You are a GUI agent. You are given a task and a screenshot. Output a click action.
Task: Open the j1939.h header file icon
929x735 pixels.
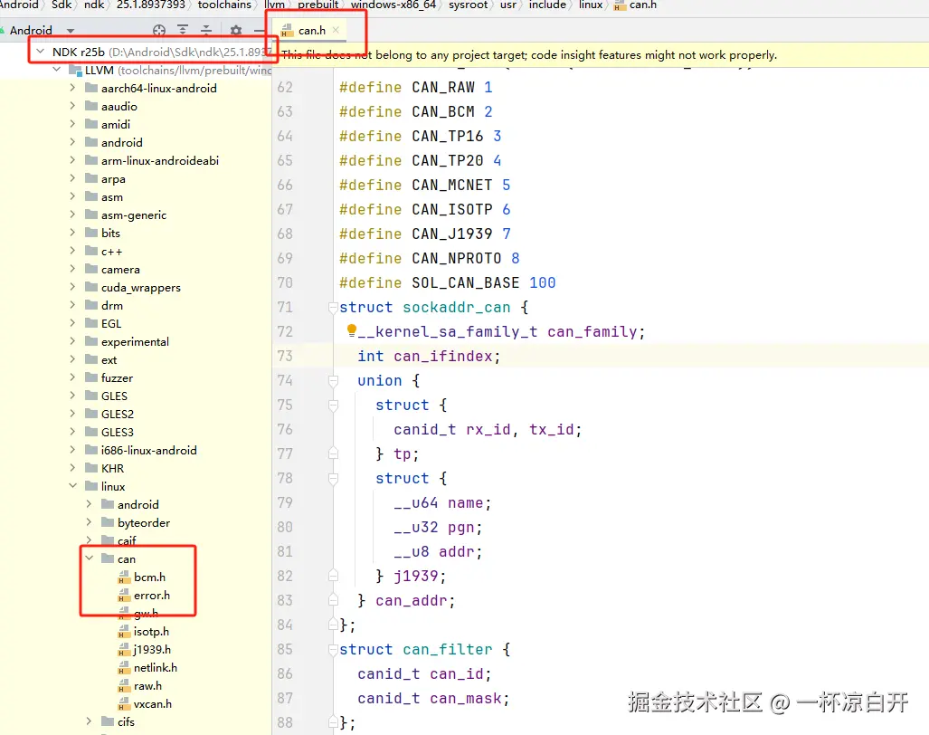pyautogui.click(x=124, y=650)
